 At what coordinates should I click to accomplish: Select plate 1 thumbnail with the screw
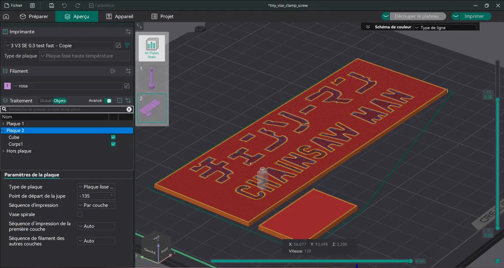[x=152, y=78]
